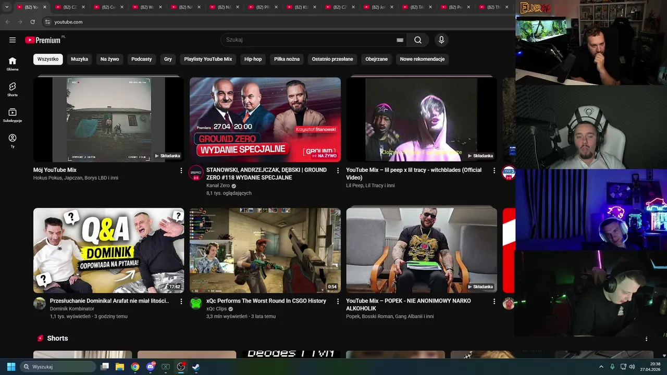Open Mój YouTube Mix title

55,170
